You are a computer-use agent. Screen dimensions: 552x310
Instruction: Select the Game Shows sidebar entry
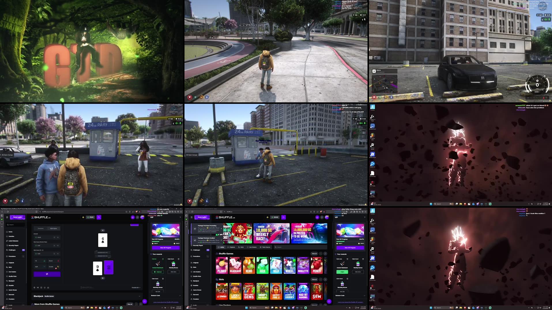pyautogui.click(x=13, y=290)
